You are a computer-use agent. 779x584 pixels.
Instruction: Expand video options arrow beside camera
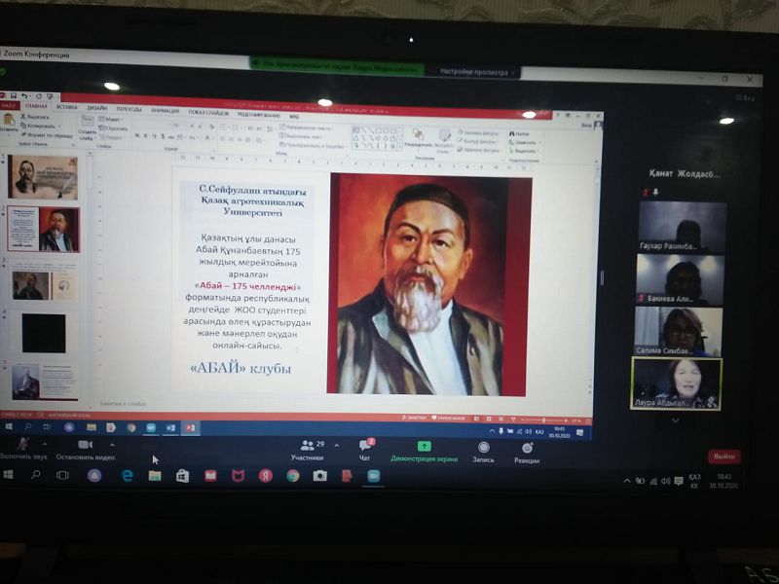click(x=112, y=445)
